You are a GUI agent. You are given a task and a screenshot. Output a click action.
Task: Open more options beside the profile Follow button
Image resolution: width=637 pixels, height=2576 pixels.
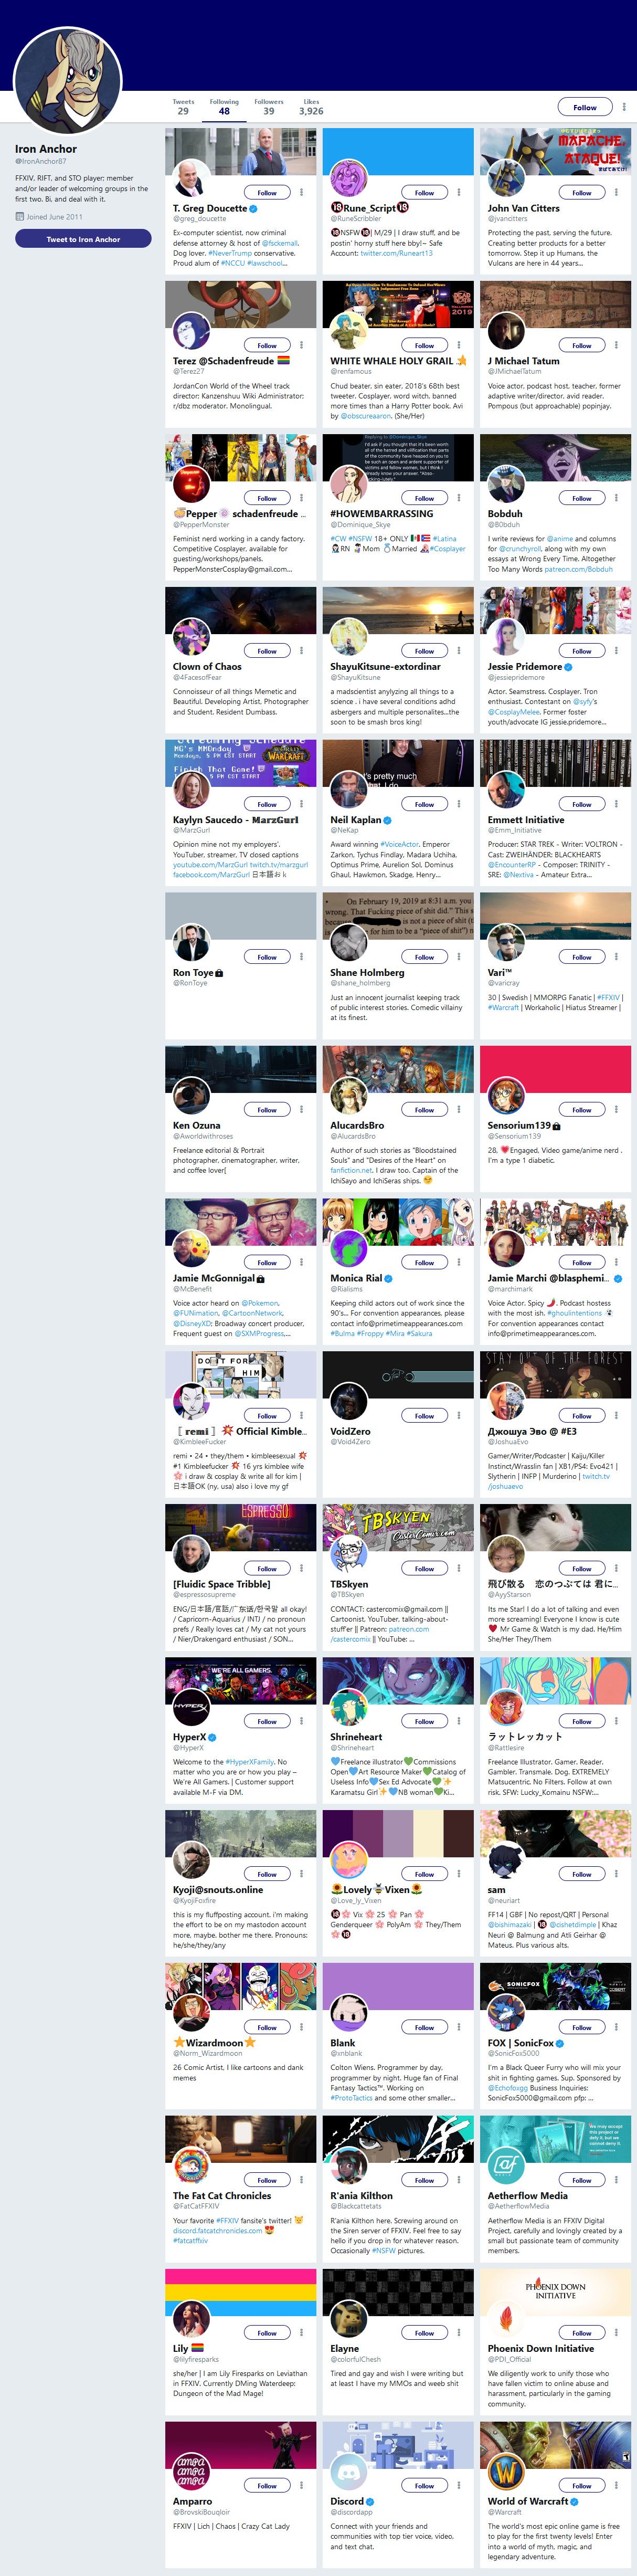click(624, 107)
